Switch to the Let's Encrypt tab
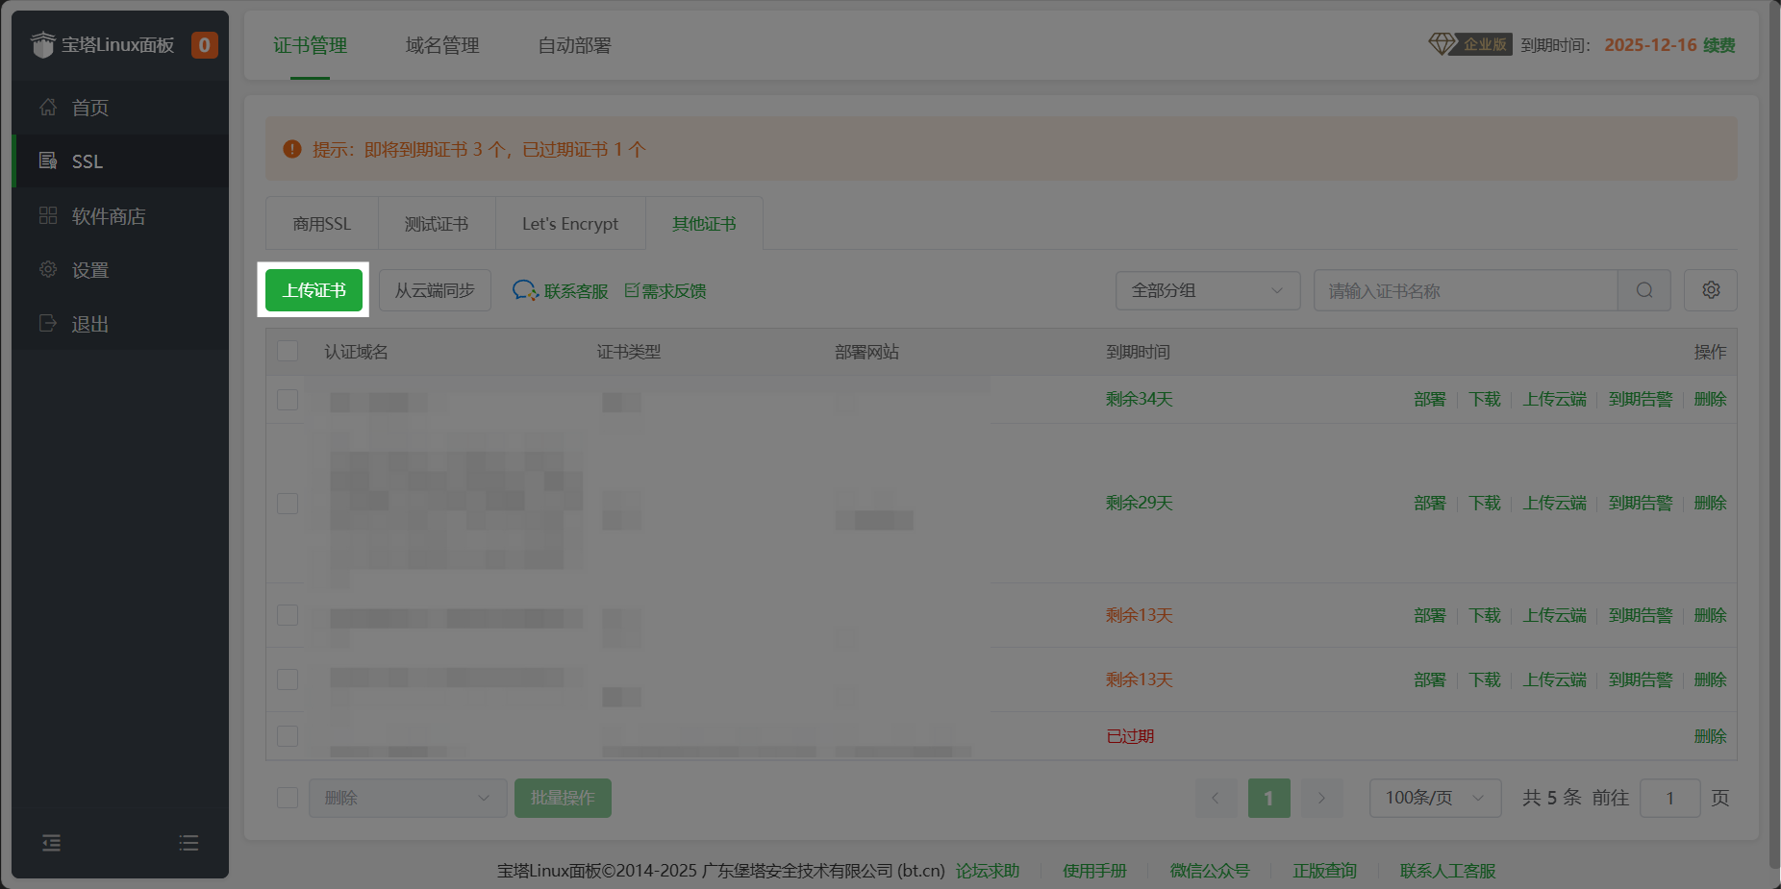This screenshot has height=889, width=1781. [x=569, y=223]
